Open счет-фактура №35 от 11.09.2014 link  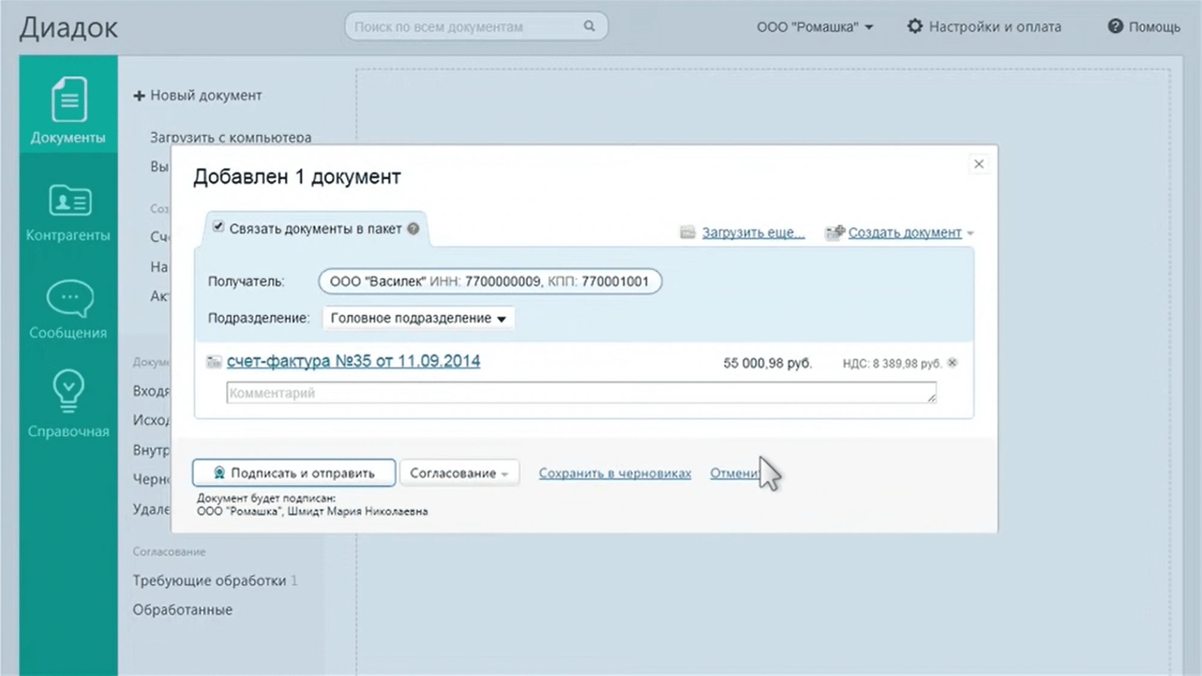pyautogui.click(x=353, y=362)
